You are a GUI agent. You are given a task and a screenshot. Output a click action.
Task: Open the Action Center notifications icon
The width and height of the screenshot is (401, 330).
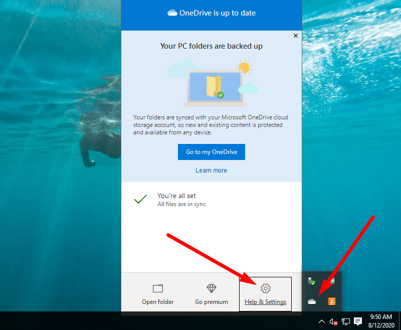358,321
